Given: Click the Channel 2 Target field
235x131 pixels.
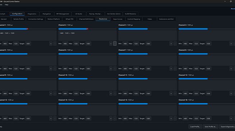Looking at the screenshot, I should pyautogui.click(x=88, y=44).
